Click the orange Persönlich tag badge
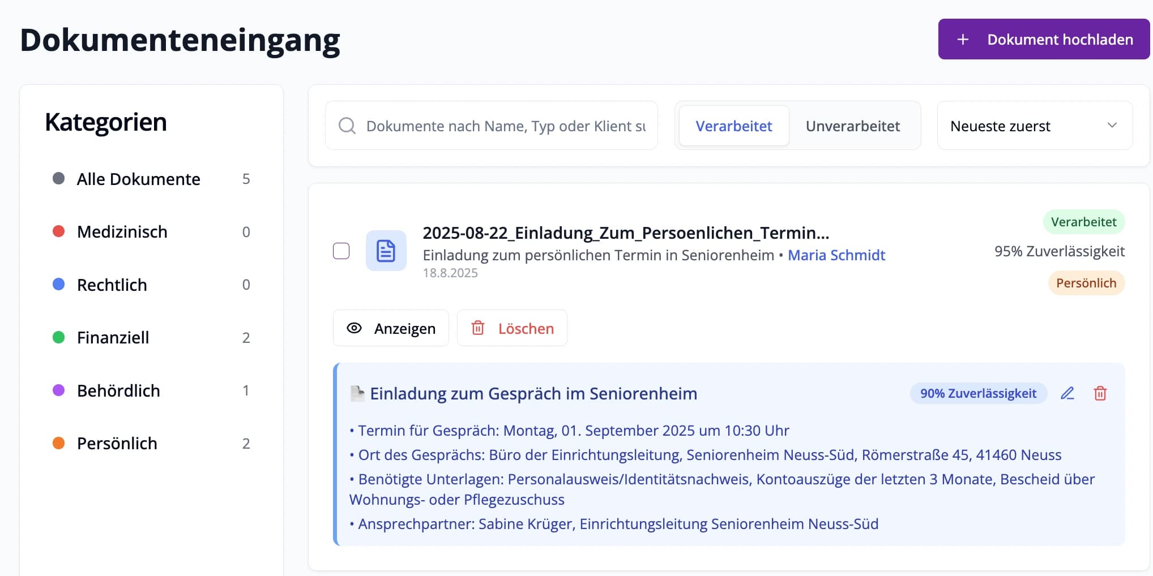The height and width of the screenshot is (576, 1153). coord(1086,283)
